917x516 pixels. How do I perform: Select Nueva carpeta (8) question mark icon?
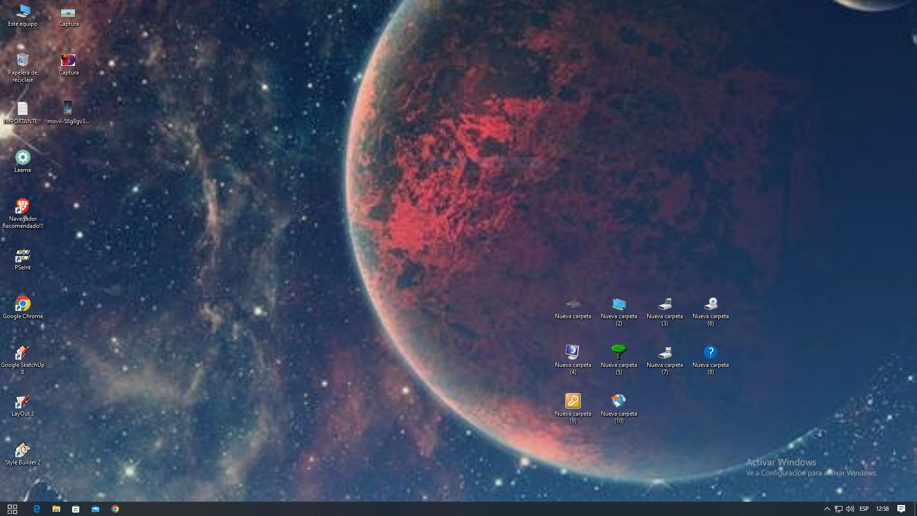pyautogui.click(x=710, y=353)
